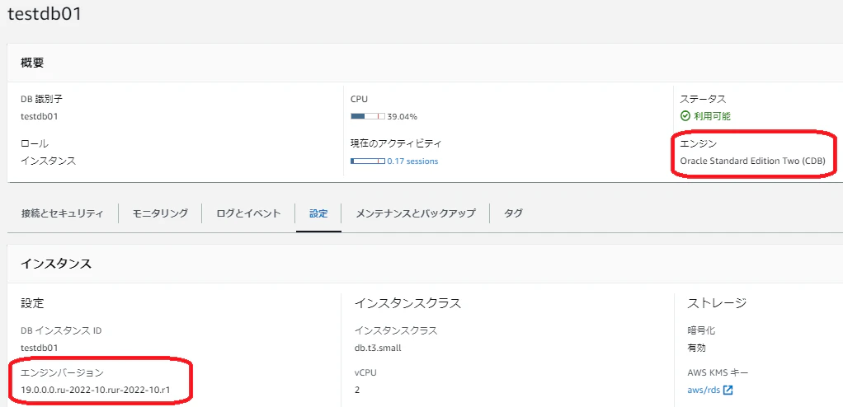Click the green available status check icon
This screenshot has height=407, width=843.
[685, 116]
